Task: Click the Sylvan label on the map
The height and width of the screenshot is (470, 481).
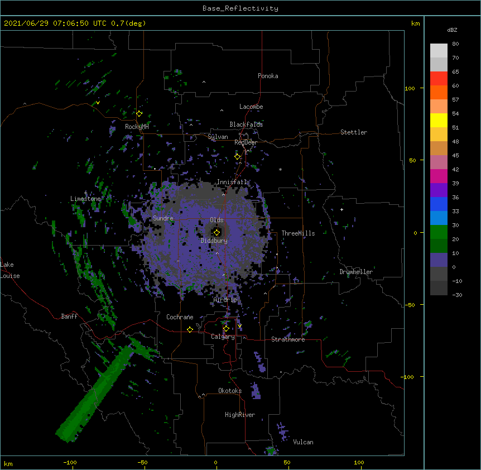Action: pos(218,137)
